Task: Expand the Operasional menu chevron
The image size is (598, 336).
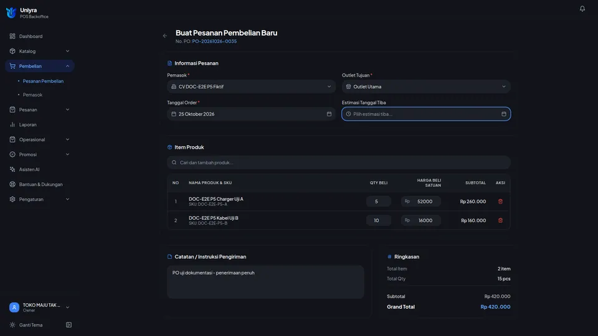Action: 67,139
